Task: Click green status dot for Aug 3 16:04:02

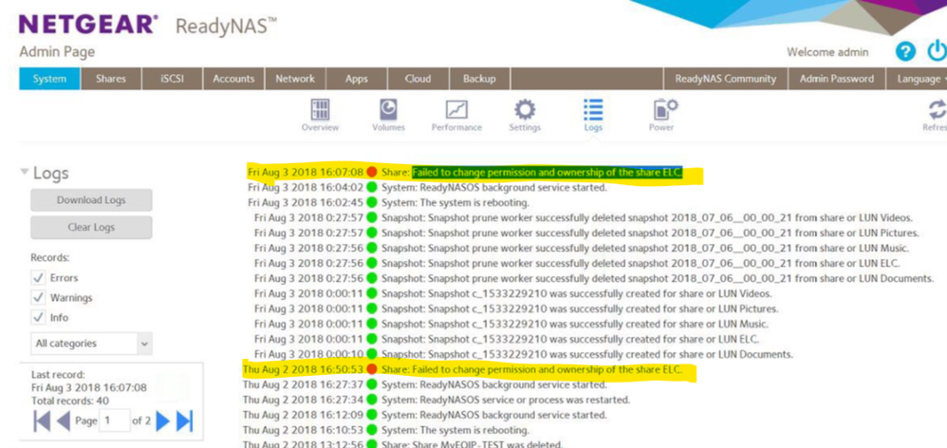Action: pos(371,187)
